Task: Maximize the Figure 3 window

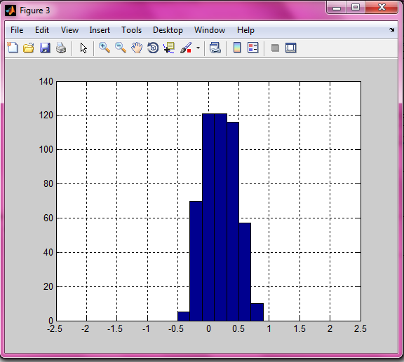Action: [356, 7]
